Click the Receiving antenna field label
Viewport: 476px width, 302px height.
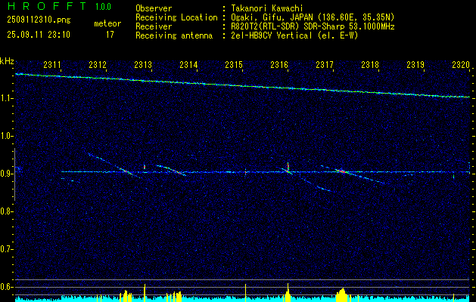(x=174, y=35)
